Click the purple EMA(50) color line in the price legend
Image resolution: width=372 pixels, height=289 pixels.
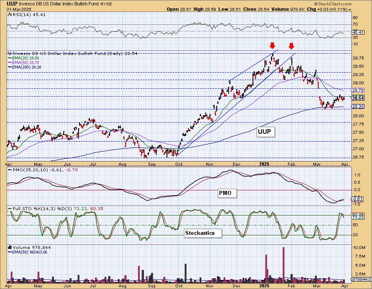10,62
